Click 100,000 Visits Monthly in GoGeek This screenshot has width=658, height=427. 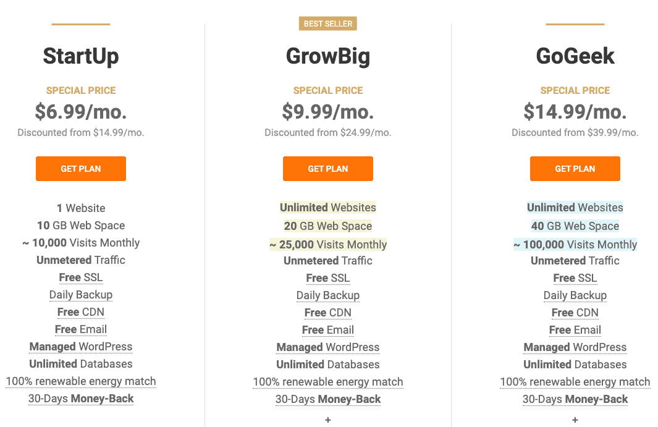click(x=575, y=245)
